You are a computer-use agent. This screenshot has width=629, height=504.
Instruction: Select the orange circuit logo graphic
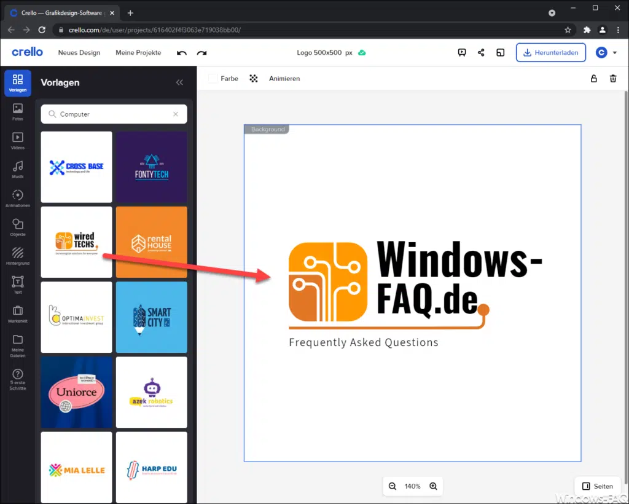328,282
